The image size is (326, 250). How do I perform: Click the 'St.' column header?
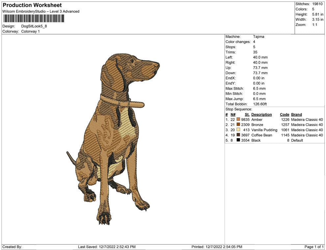(x=247, y=115)
